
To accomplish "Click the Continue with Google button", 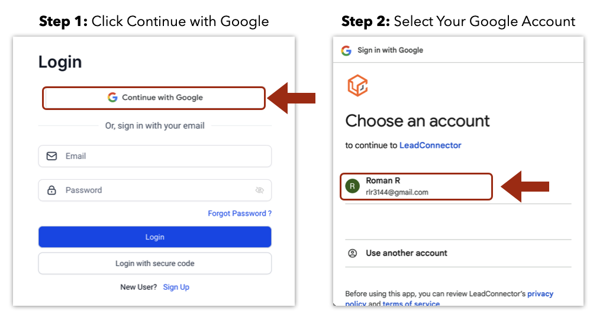I will [x=154, y=98].
